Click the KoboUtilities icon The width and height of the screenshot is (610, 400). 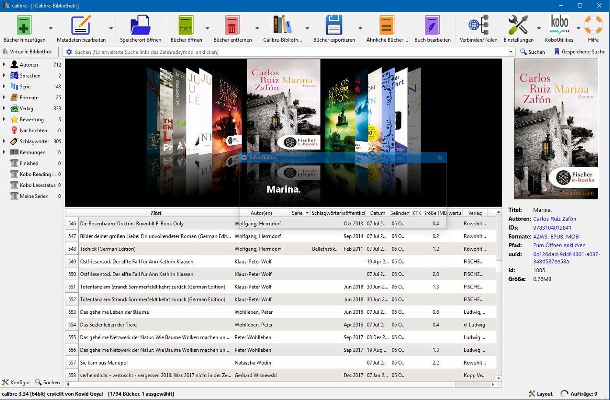tap(559, 25)
